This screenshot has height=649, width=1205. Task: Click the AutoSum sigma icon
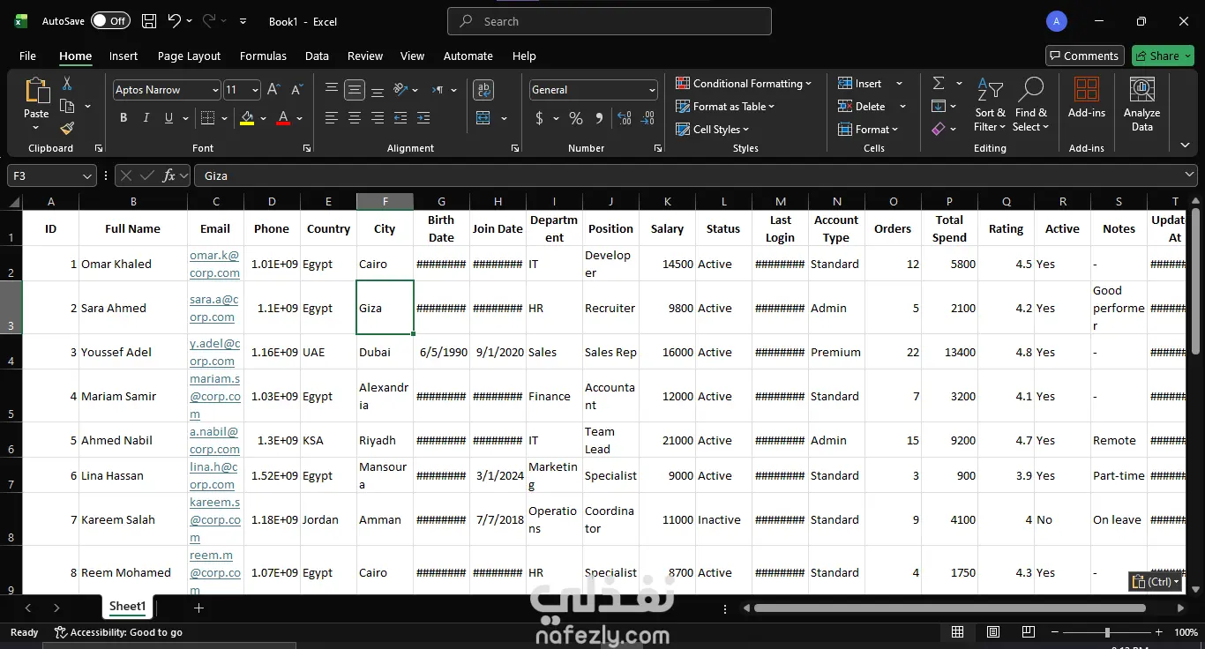[x=939, y=83]
